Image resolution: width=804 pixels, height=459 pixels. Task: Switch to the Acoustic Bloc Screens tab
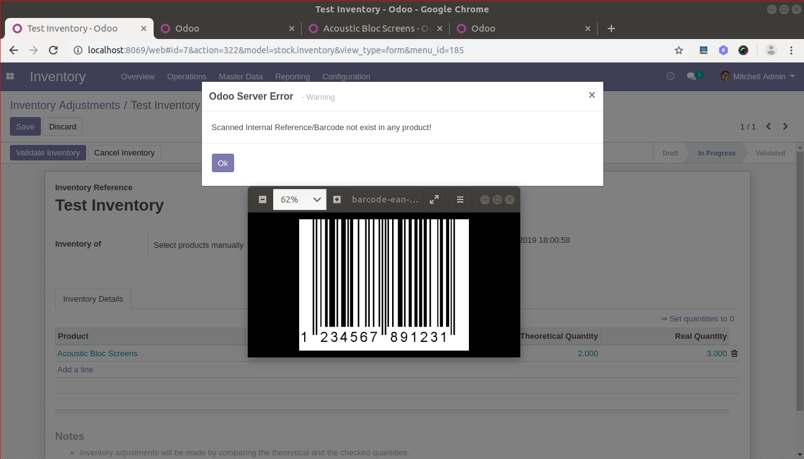[375, 28]
